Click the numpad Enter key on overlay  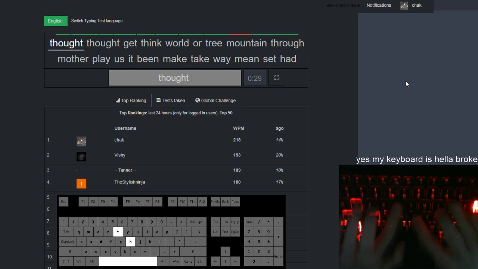coord(278,256)
